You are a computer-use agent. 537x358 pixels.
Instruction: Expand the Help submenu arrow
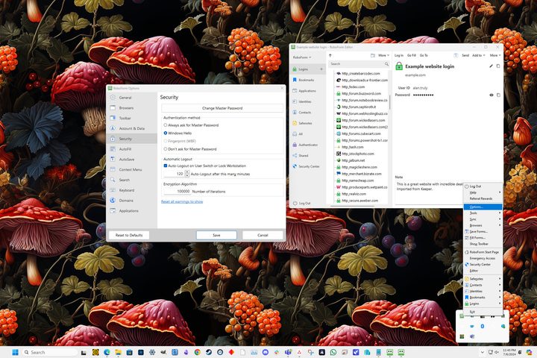click(500, 192)
